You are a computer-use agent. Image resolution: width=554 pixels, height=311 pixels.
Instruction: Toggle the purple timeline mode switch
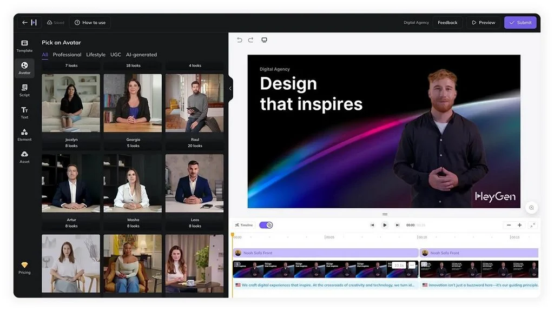[266, 225]
